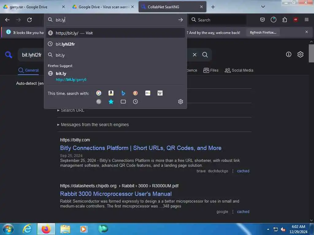
Task: Choose the bit.ly search suggestion
Action: click(x=115, y=55)
